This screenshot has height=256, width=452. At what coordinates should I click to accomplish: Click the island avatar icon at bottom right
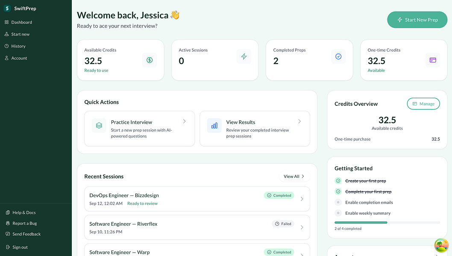pyautogui.click(x=441, y=245)
